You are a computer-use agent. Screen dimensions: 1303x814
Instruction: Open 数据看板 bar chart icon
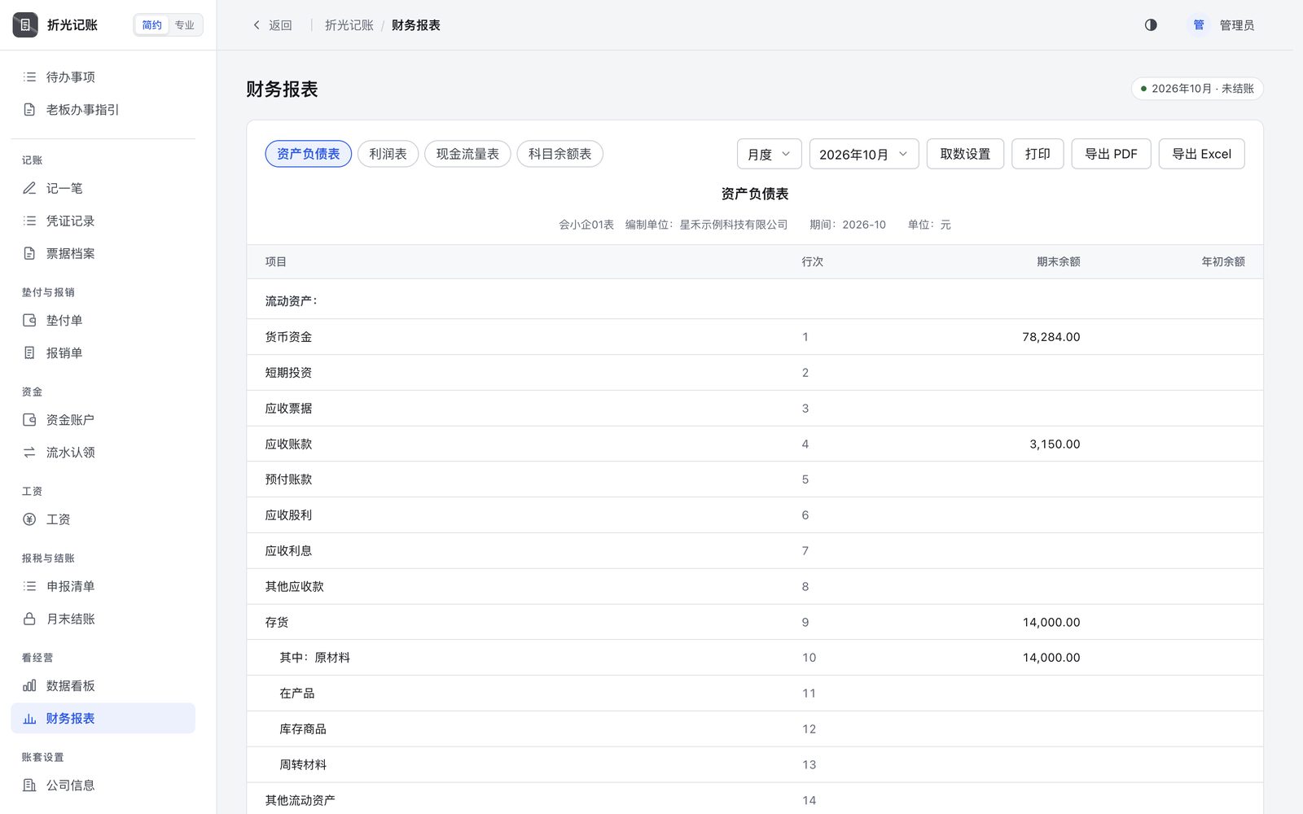click(x=29, y=685)
